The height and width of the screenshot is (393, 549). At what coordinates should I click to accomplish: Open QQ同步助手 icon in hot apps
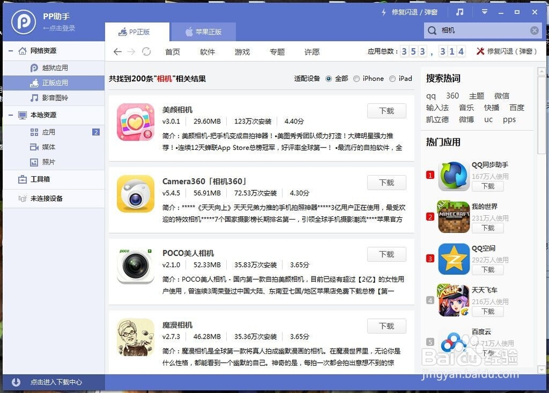tap(454, 176)
